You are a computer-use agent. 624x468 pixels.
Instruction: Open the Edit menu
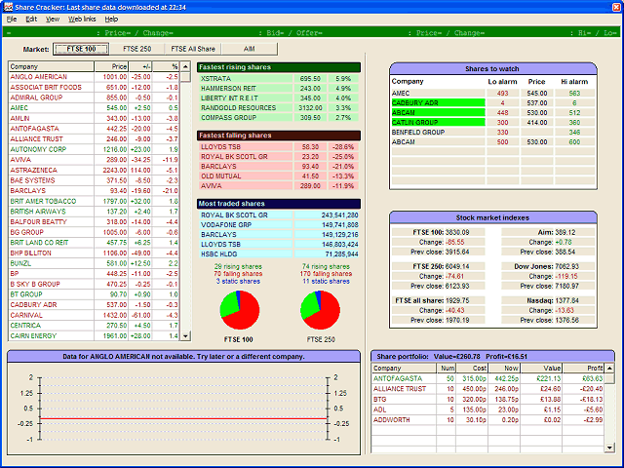tap(31, 19)
